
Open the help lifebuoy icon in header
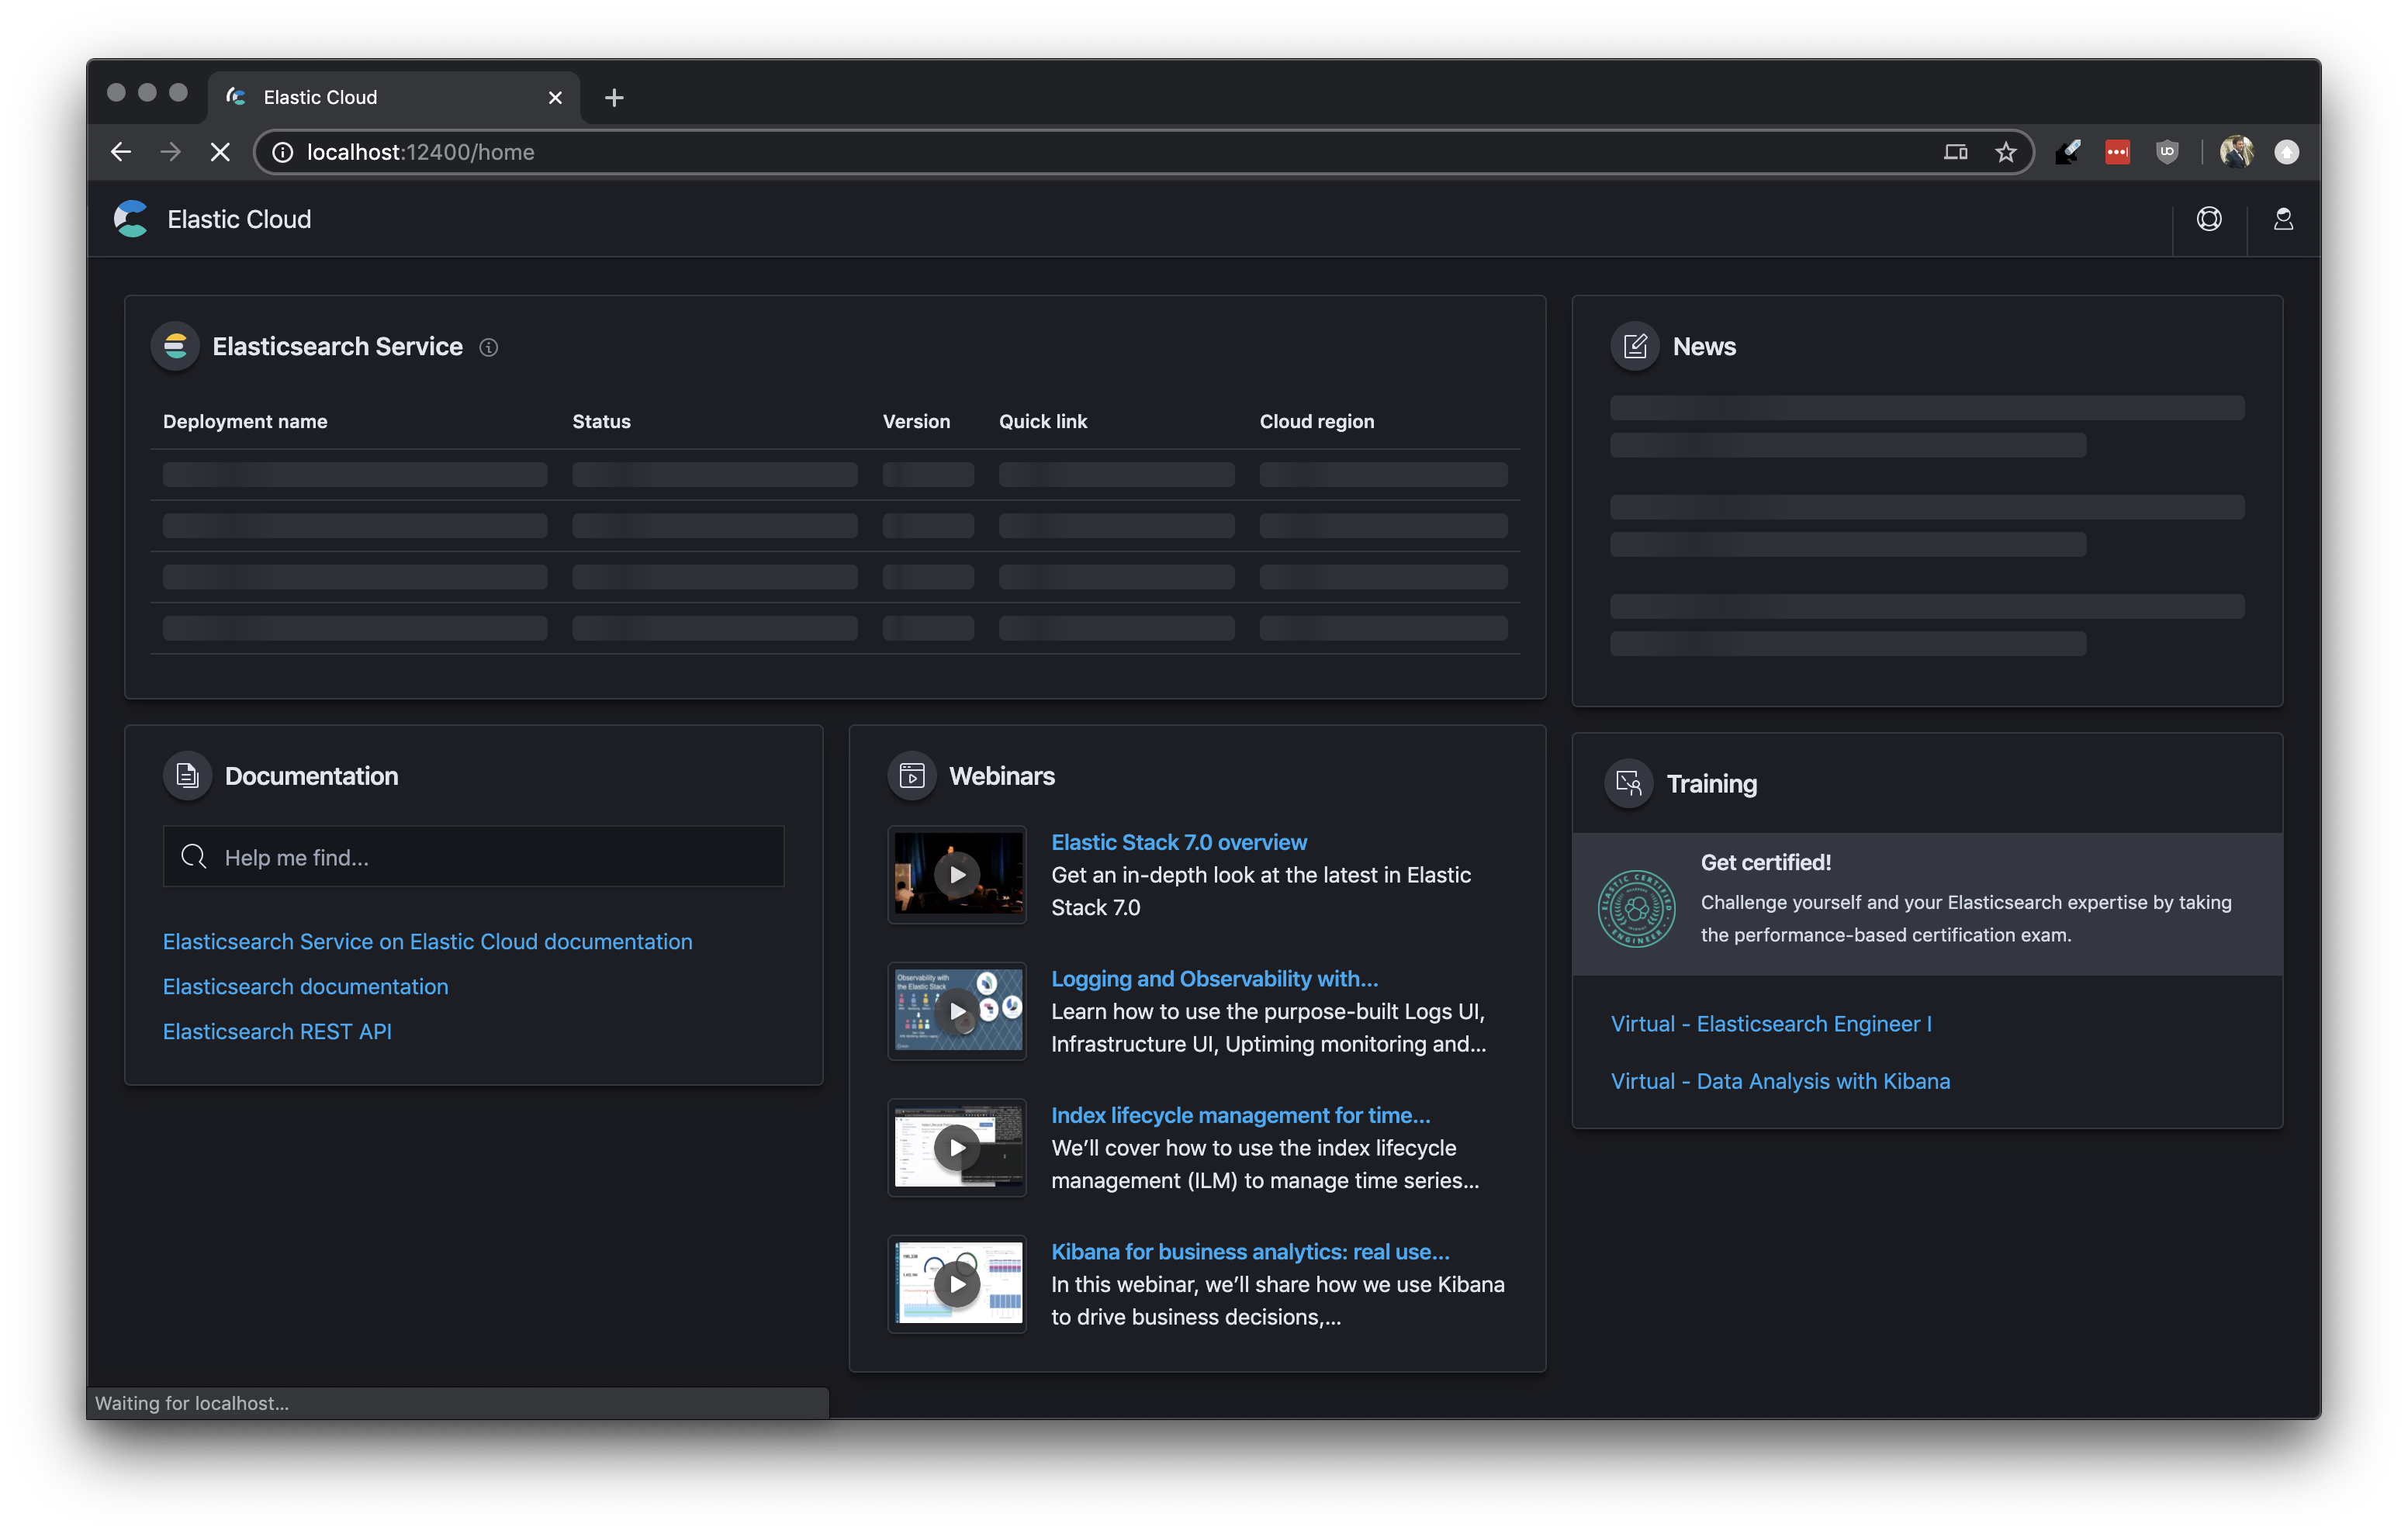tap(2209, 219)
